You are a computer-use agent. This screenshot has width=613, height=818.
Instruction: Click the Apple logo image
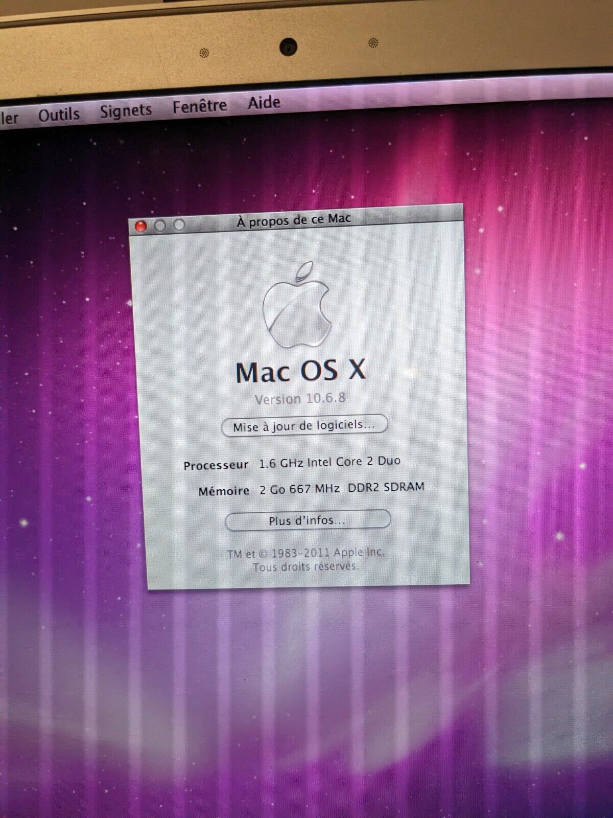[x=297, y=305]
